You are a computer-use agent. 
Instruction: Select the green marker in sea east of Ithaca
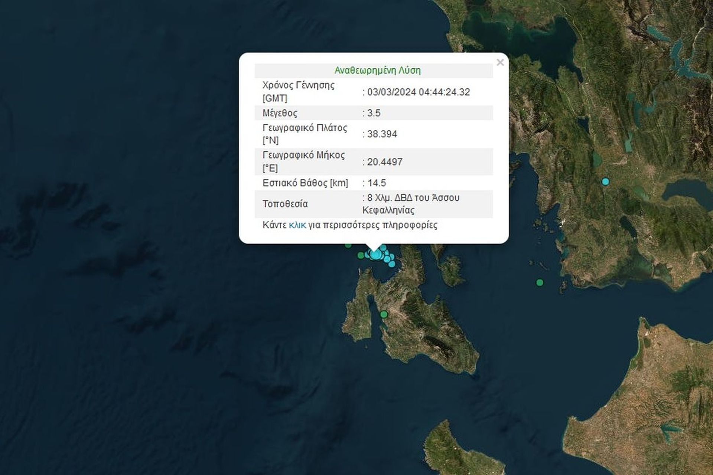point(540,283)
